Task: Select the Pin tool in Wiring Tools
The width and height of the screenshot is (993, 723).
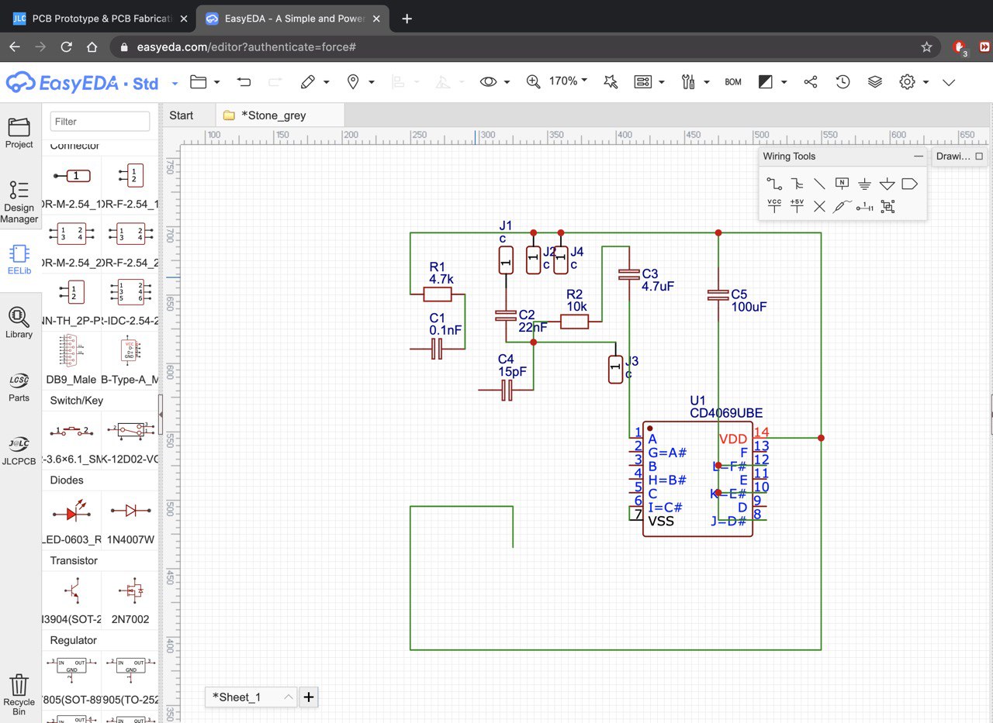Action: (x=864, y=206)
